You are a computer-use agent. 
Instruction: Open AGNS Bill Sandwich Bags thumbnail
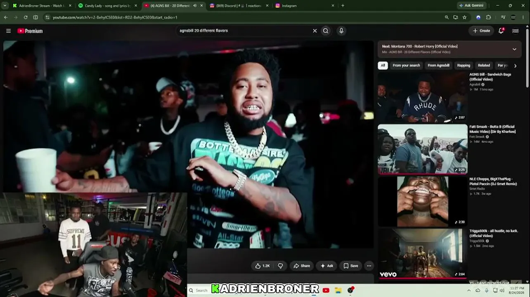[423, 97]
